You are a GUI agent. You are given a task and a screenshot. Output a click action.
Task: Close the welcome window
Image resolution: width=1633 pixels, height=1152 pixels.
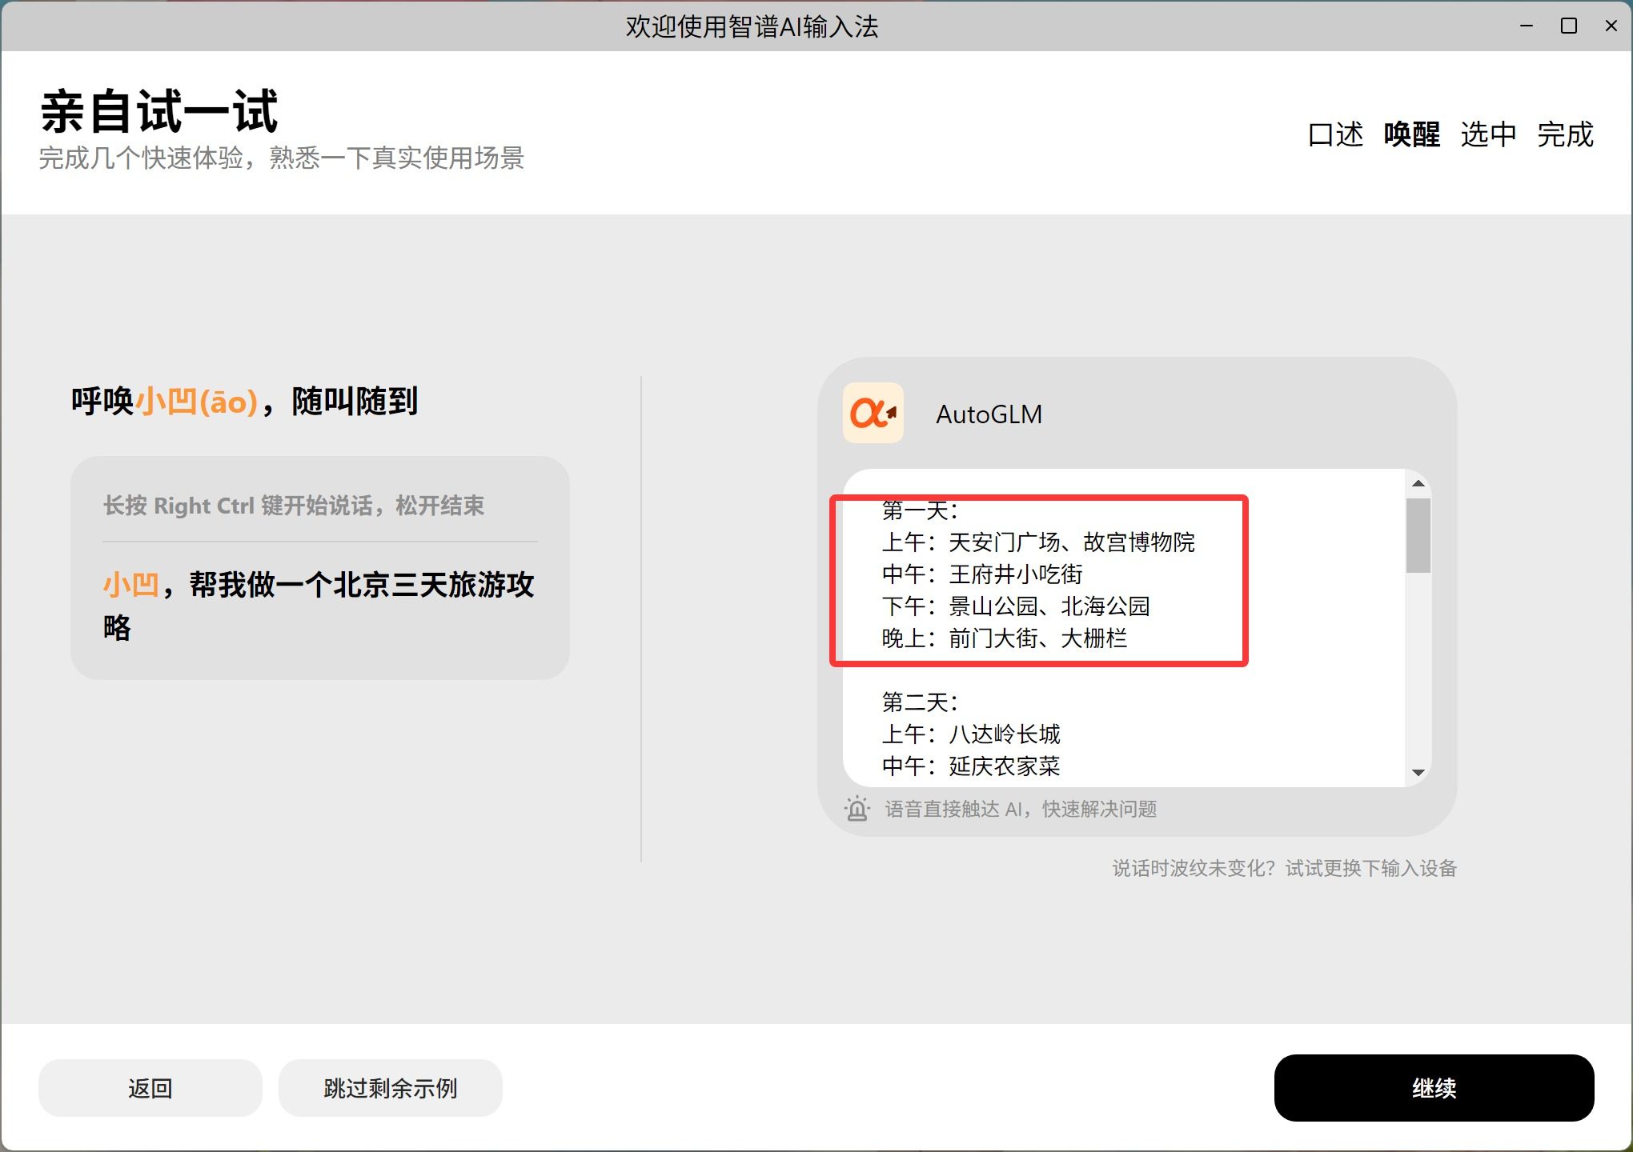click(1611, 26)
